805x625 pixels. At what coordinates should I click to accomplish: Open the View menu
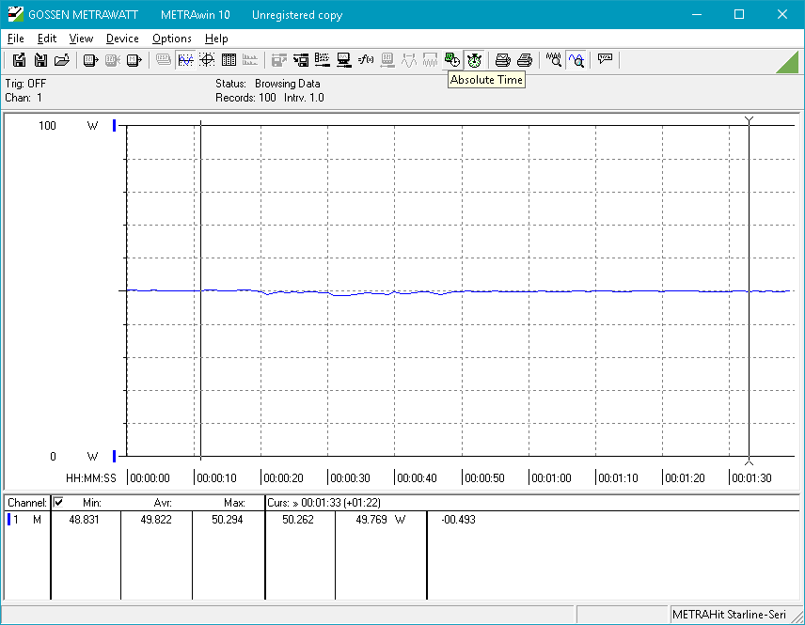(x=81, y=39)
